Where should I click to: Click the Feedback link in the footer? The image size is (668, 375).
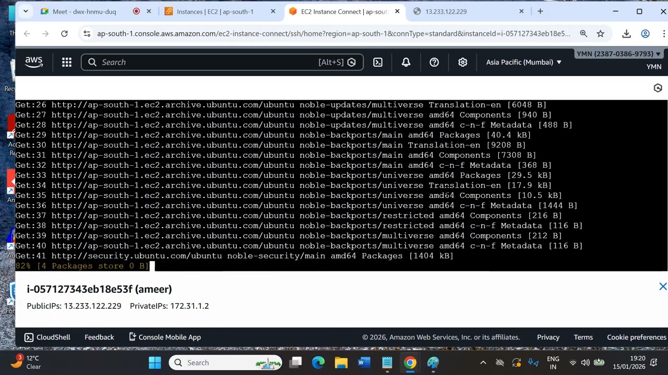(99, 337)
